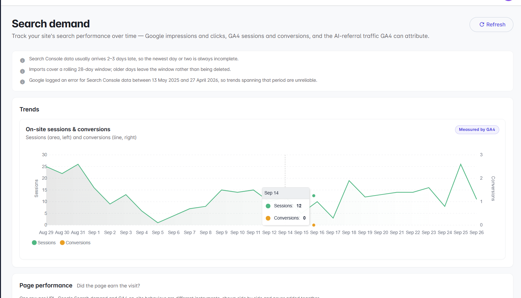
Task: Click the Sessions: 12 tooltip row
Action: (x=286, y=206)
